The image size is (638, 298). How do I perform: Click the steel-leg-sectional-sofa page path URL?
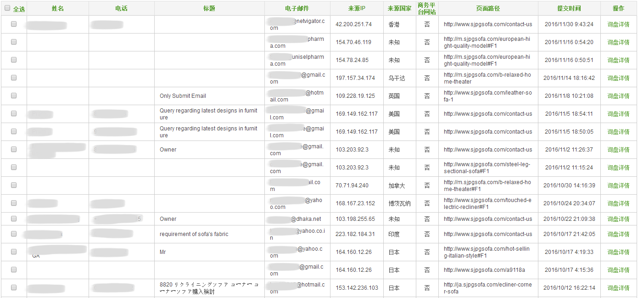click(487, 168)
